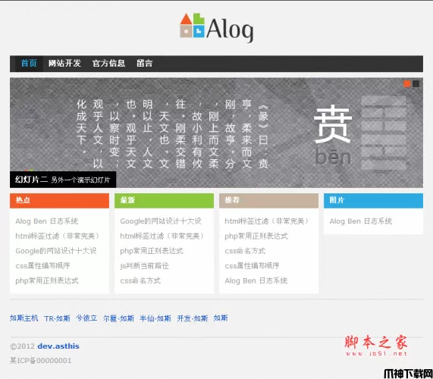Open the 首页 navigation tab
Viewport: 433px width, 379px height.
coord(29,63)
